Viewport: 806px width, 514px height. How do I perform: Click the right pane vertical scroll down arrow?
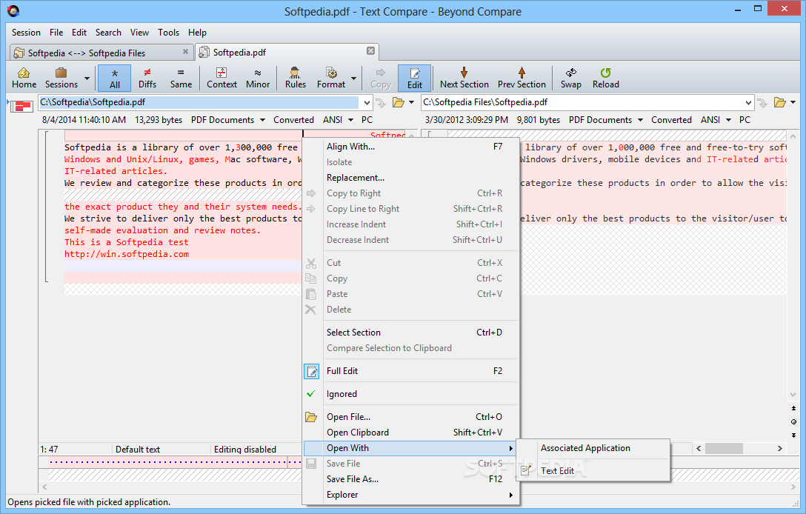click(793, 395)
